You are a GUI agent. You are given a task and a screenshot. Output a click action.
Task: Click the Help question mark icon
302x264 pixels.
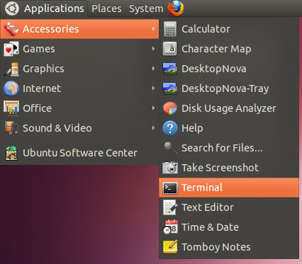(x=170, y=128)
